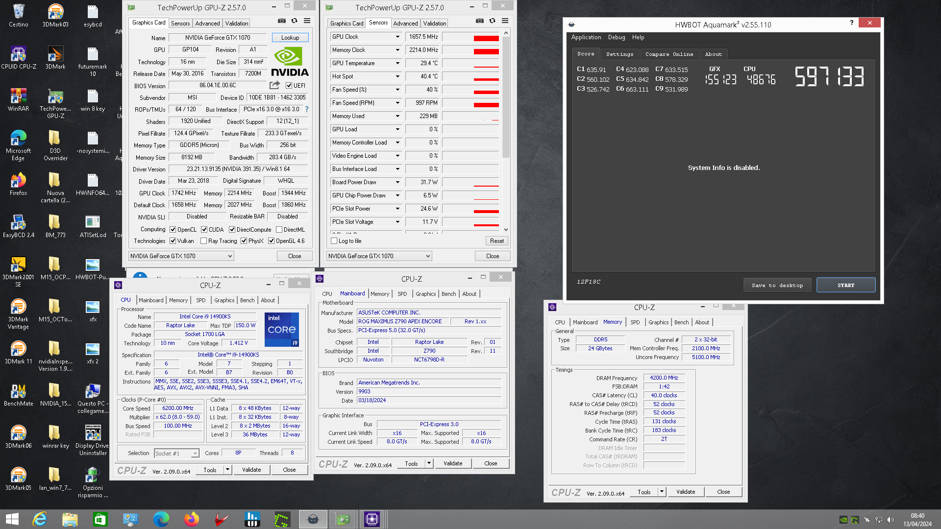This screenshot has height=529, width=941.
Task: Open WinRAR desktop icon
Action: pos(18,99)
